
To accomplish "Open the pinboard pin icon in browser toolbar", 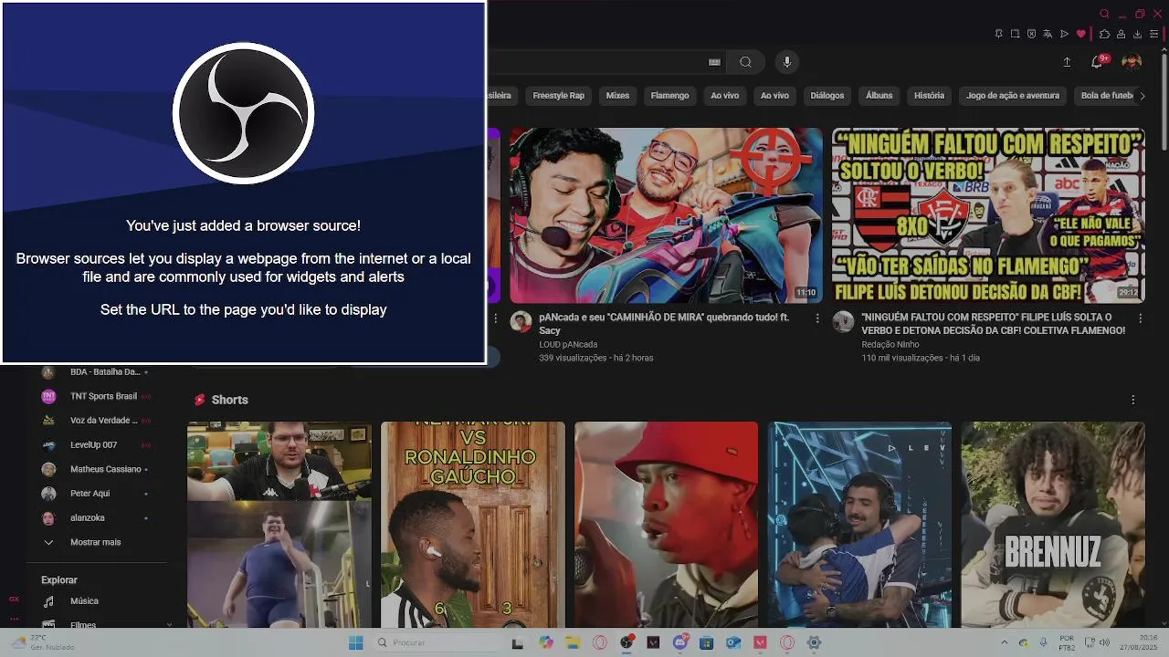I will click(x=998, y=34).
